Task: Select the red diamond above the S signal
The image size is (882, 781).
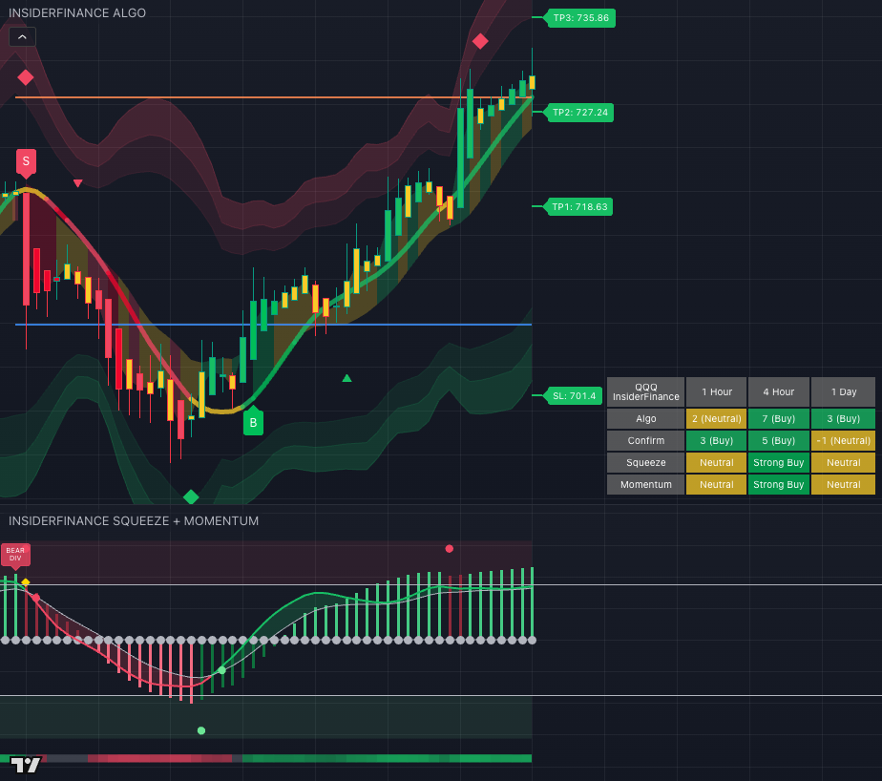Action: 26,77
